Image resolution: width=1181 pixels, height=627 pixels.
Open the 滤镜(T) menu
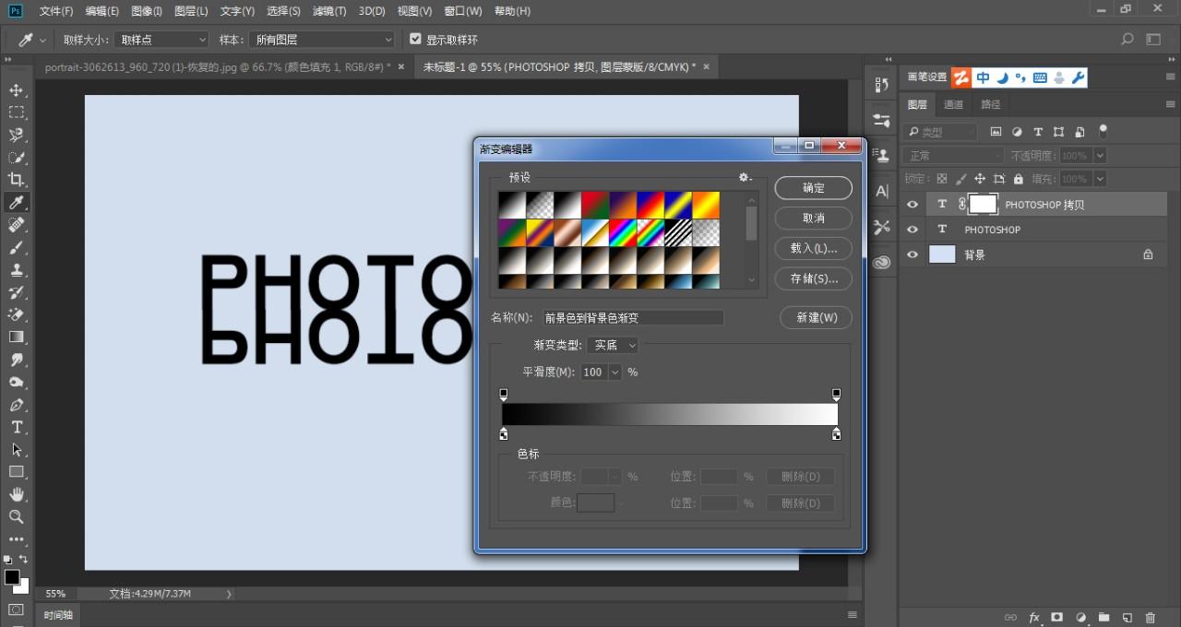[329, 11]
